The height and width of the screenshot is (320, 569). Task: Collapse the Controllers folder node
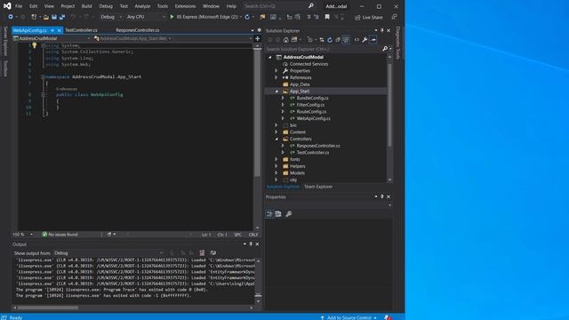click(276, 139)
